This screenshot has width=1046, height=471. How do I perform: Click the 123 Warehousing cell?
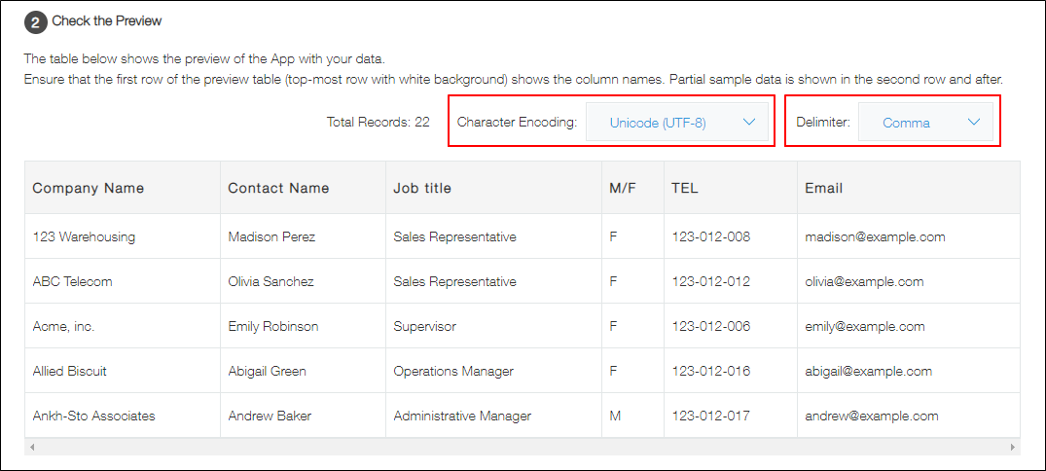point(84,236)
